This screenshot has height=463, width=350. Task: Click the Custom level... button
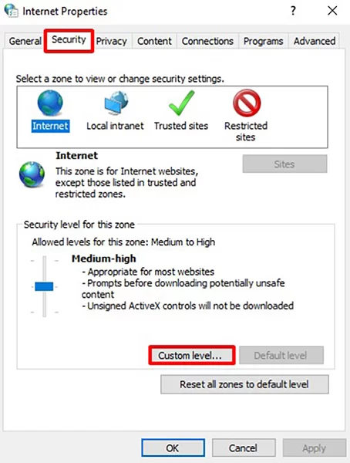pyautogui.click(x=192, y=355)
